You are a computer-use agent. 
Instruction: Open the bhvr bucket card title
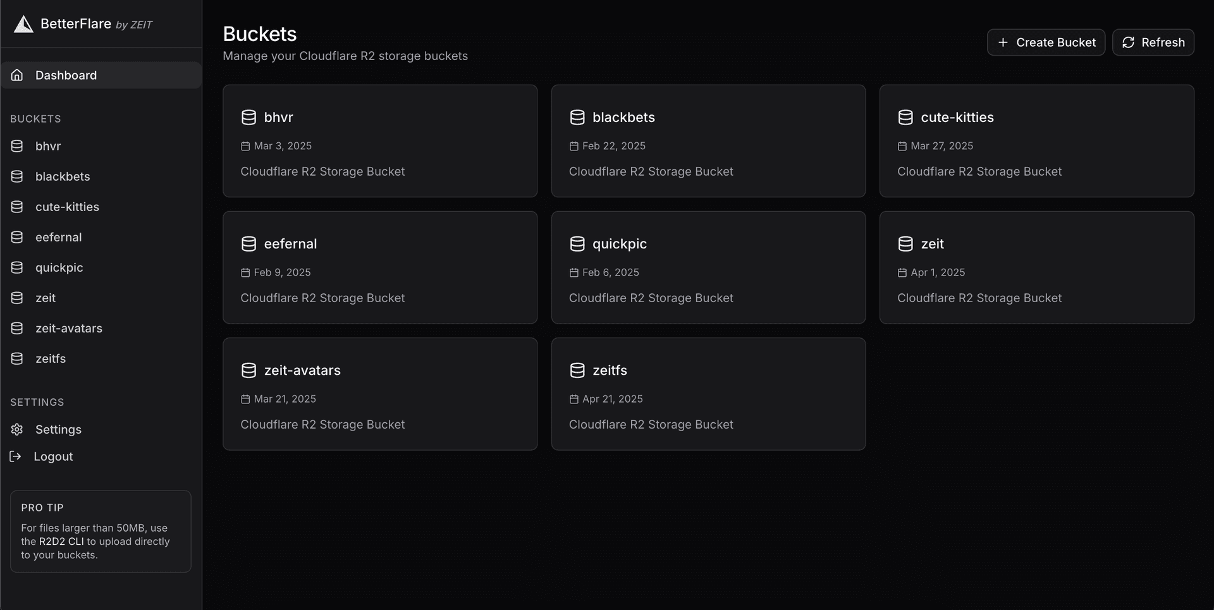pos(278,118)
